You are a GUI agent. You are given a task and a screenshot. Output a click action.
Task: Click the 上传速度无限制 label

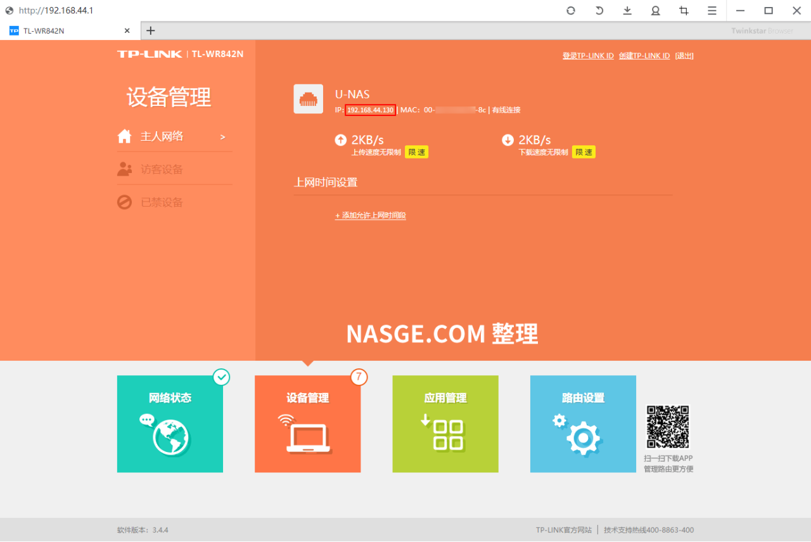[x=376, y=152]
